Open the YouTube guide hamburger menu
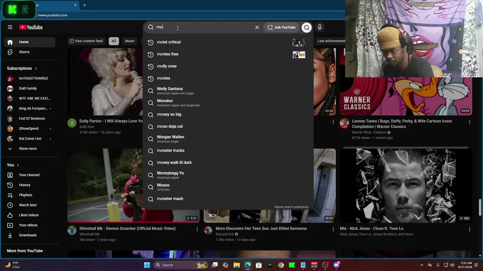This screenshot has width=483, height=271. [x=10, y=27]
